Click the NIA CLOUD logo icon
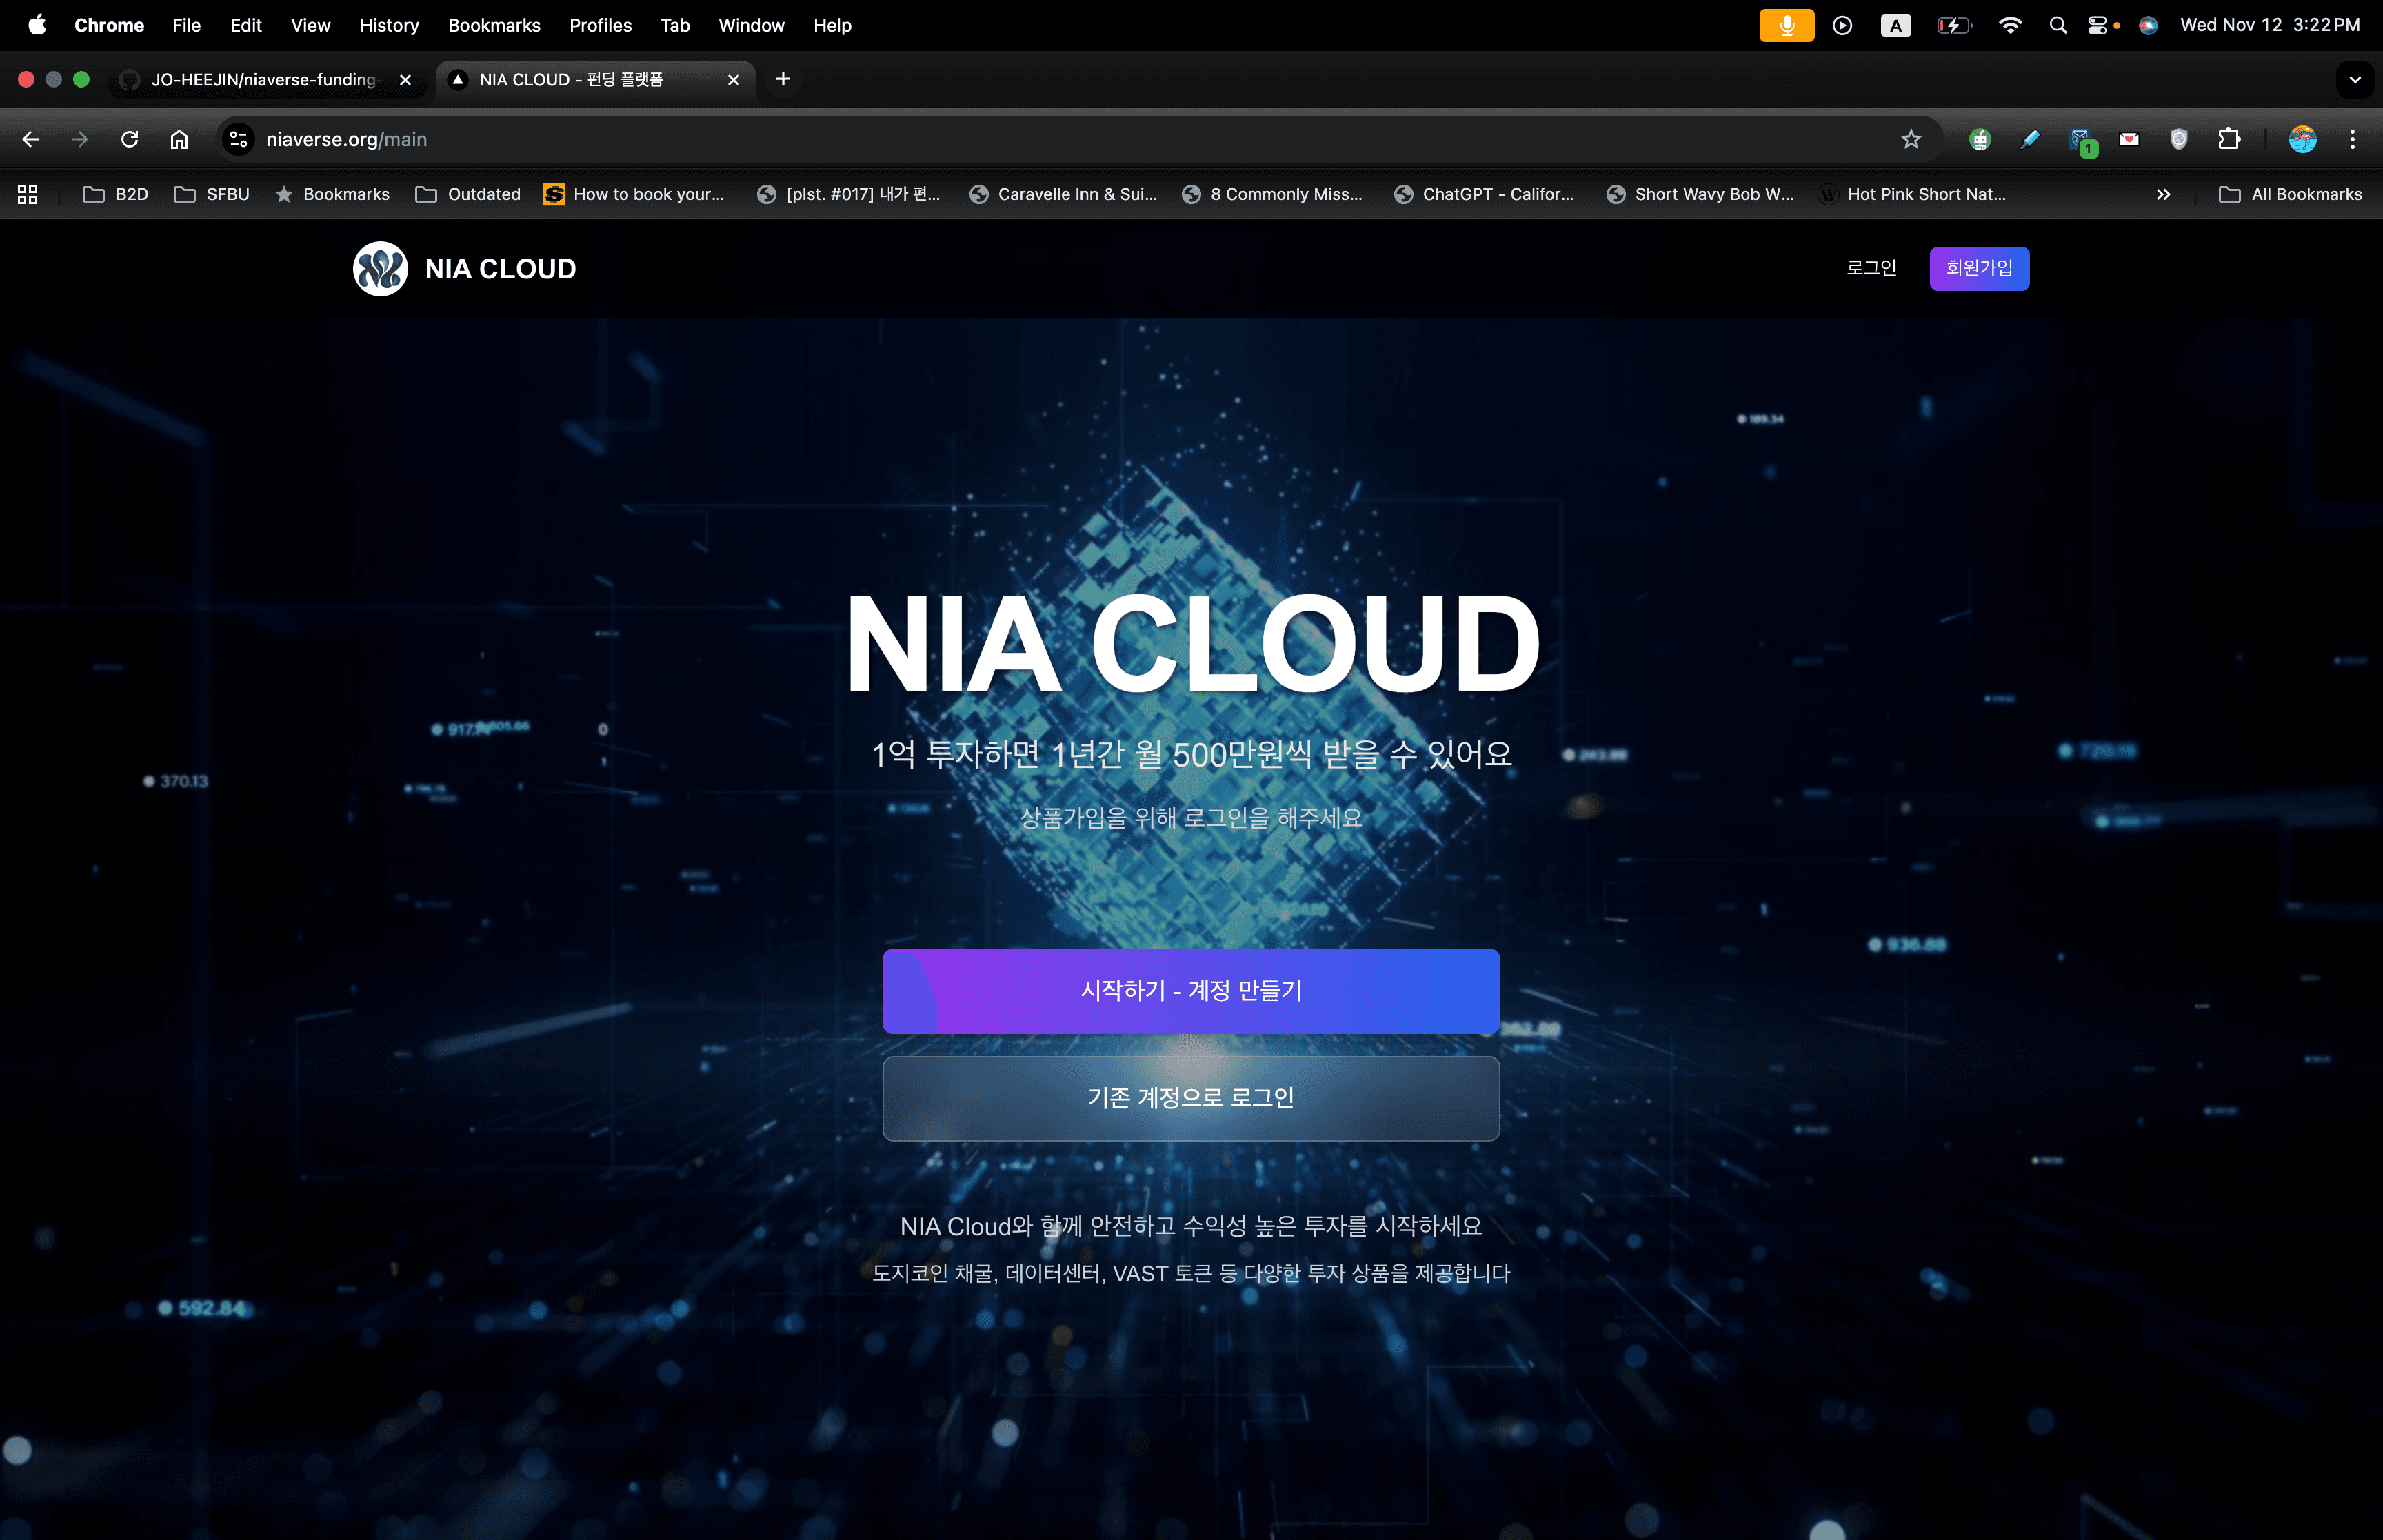2383x1540 pixels. tap(380, 268)
